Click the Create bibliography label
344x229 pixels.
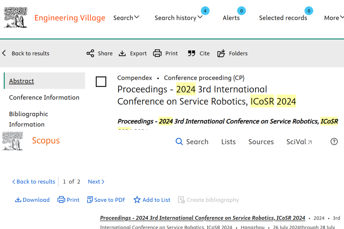(213, 200)
